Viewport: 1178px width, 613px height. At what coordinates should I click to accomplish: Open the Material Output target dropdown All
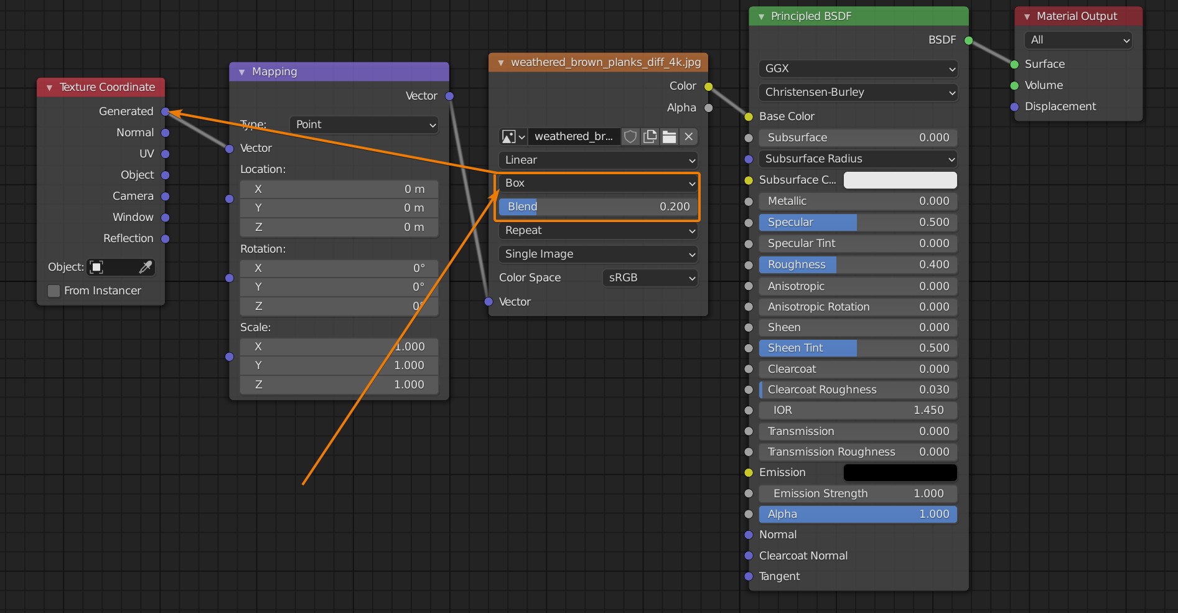click(1078, 40)
